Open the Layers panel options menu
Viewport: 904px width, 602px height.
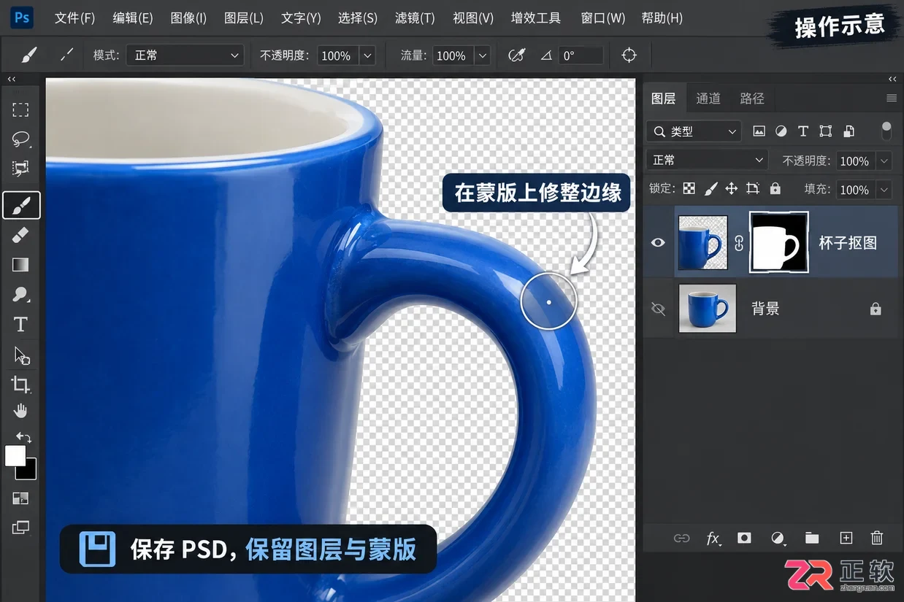pos(891,98)
